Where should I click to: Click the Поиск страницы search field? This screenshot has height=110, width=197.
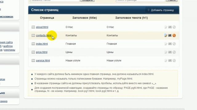point(140,1)
